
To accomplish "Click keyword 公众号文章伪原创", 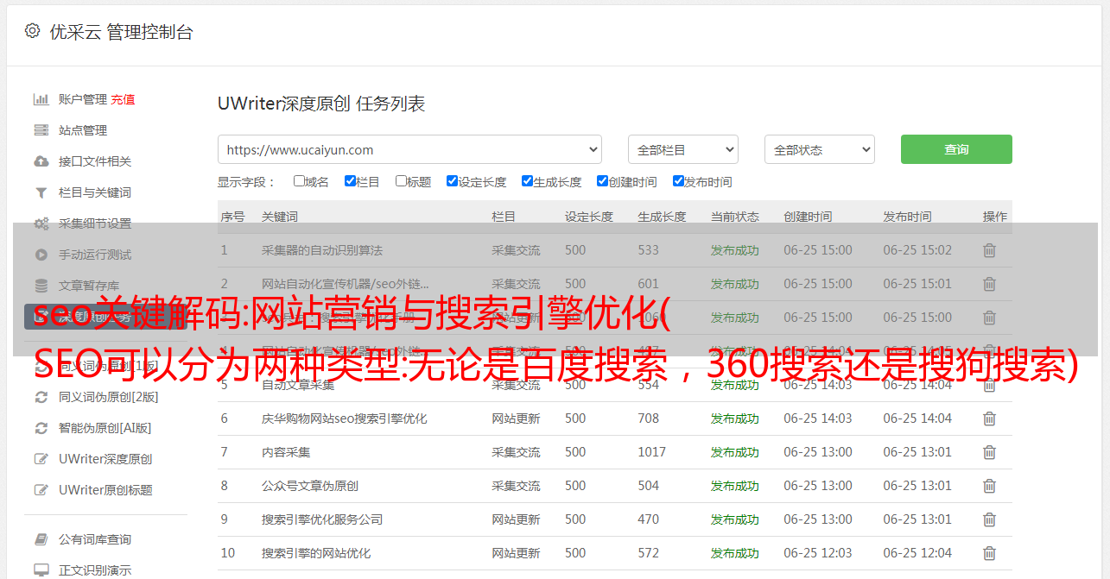I will click(310, 486).
